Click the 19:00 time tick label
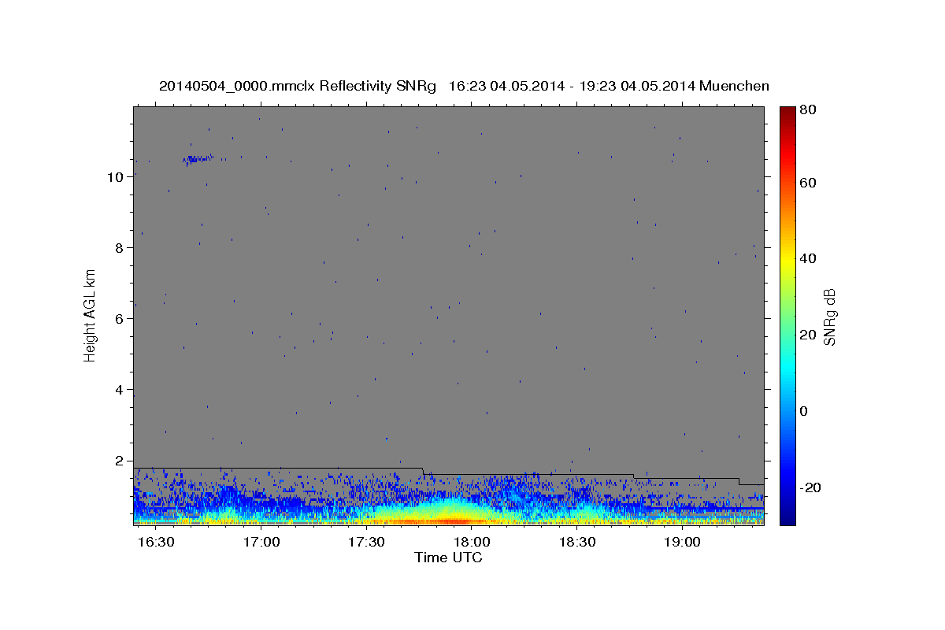Viewport: 945px width, 630px height. coord(682,543)
